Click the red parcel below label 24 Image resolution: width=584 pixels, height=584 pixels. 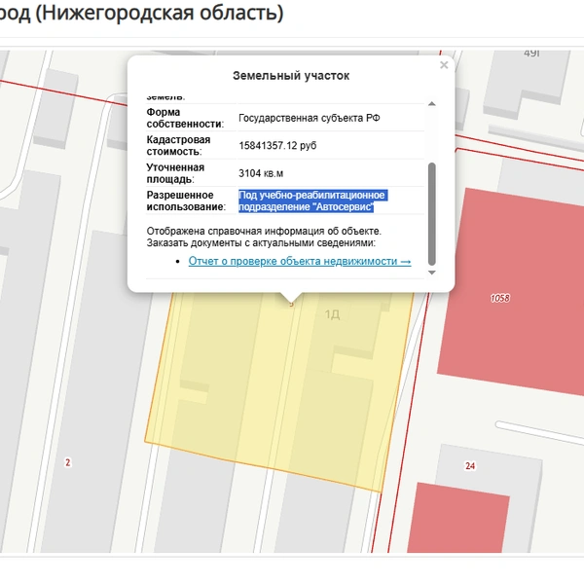(458, 520)
